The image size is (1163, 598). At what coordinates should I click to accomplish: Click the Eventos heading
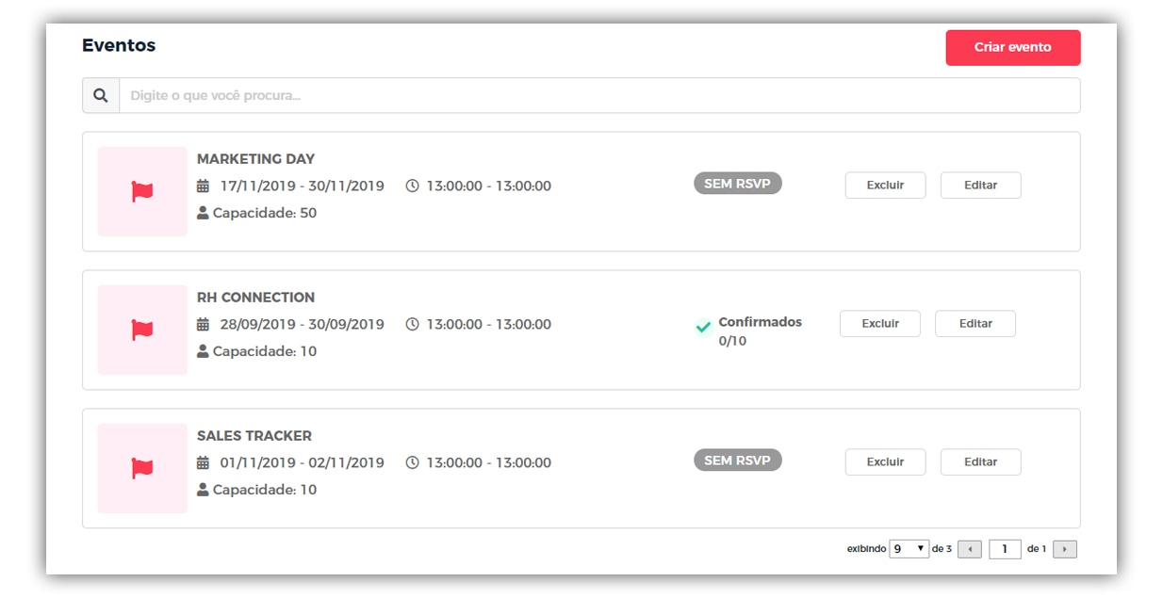click(x=119, y=46)
